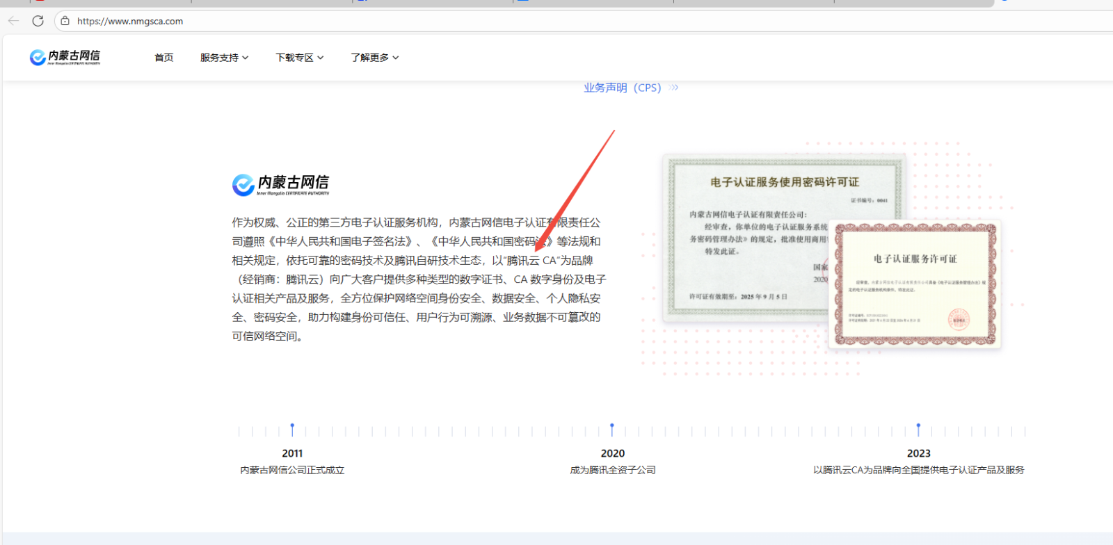Select the 2011 timeline marker
The width and height of the screenshot is (1113, 545).
(x=292, y=430)
